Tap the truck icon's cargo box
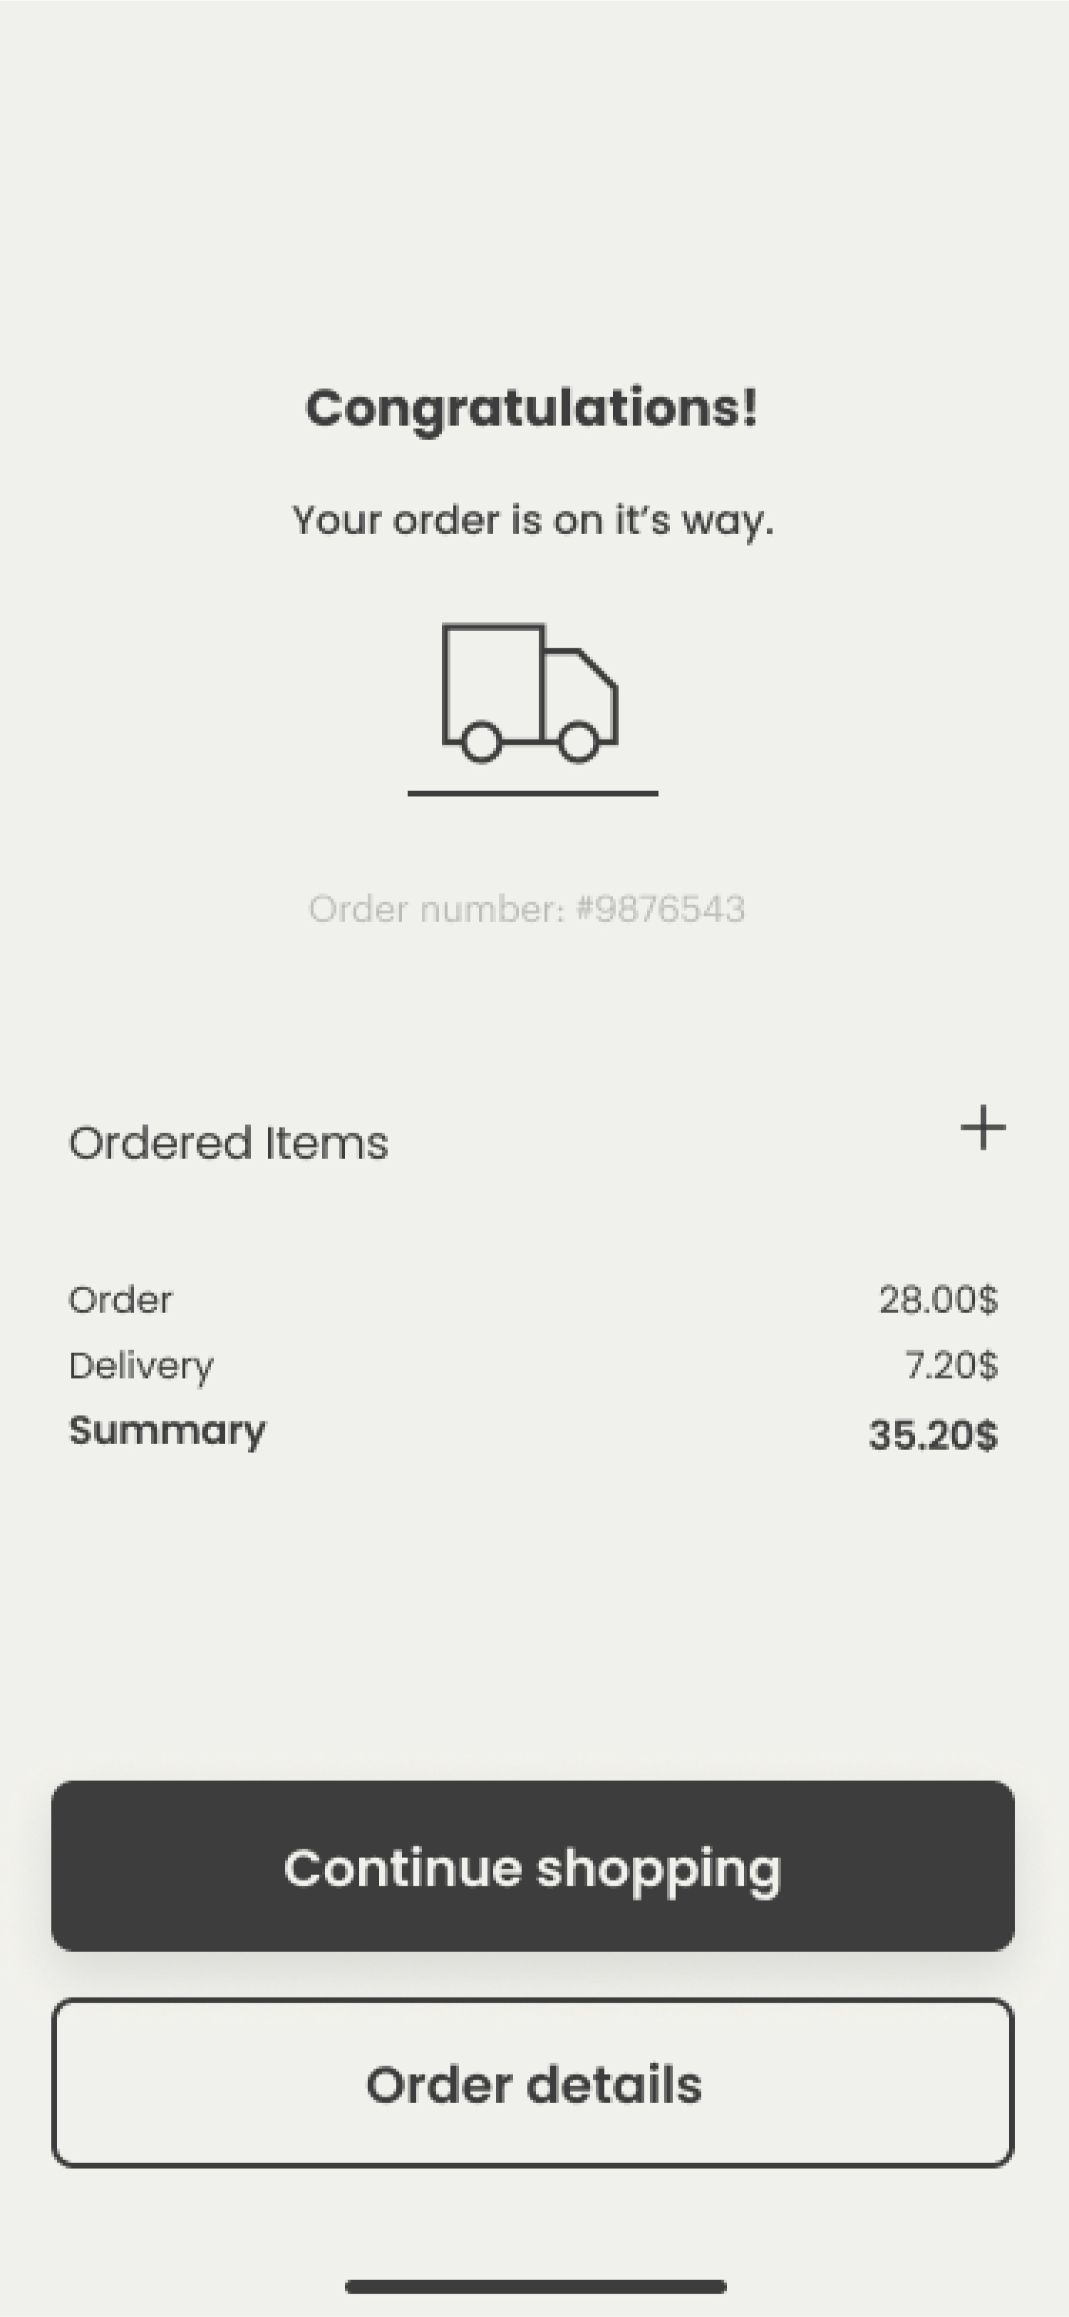Screen dimensions: 1069x2317 (492, 675)
